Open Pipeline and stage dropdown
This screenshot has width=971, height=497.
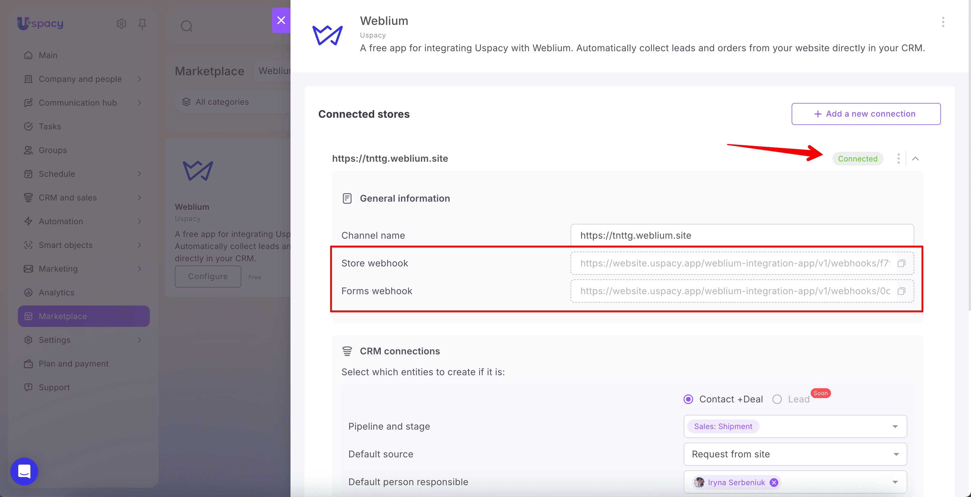coord(795,426)
